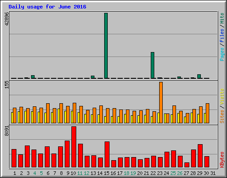Click the tallest red KBytes bar on day 10

(x=74, y=147)
